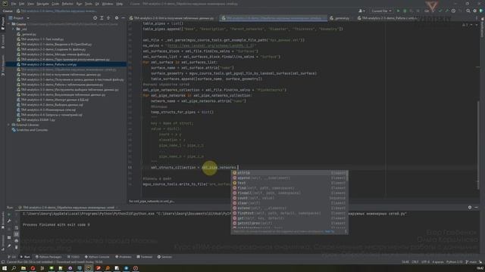Expand the _old folder

point(14,29)
